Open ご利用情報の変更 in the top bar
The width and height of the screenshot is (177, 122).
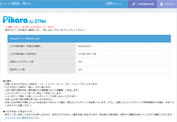coord(142,4)
